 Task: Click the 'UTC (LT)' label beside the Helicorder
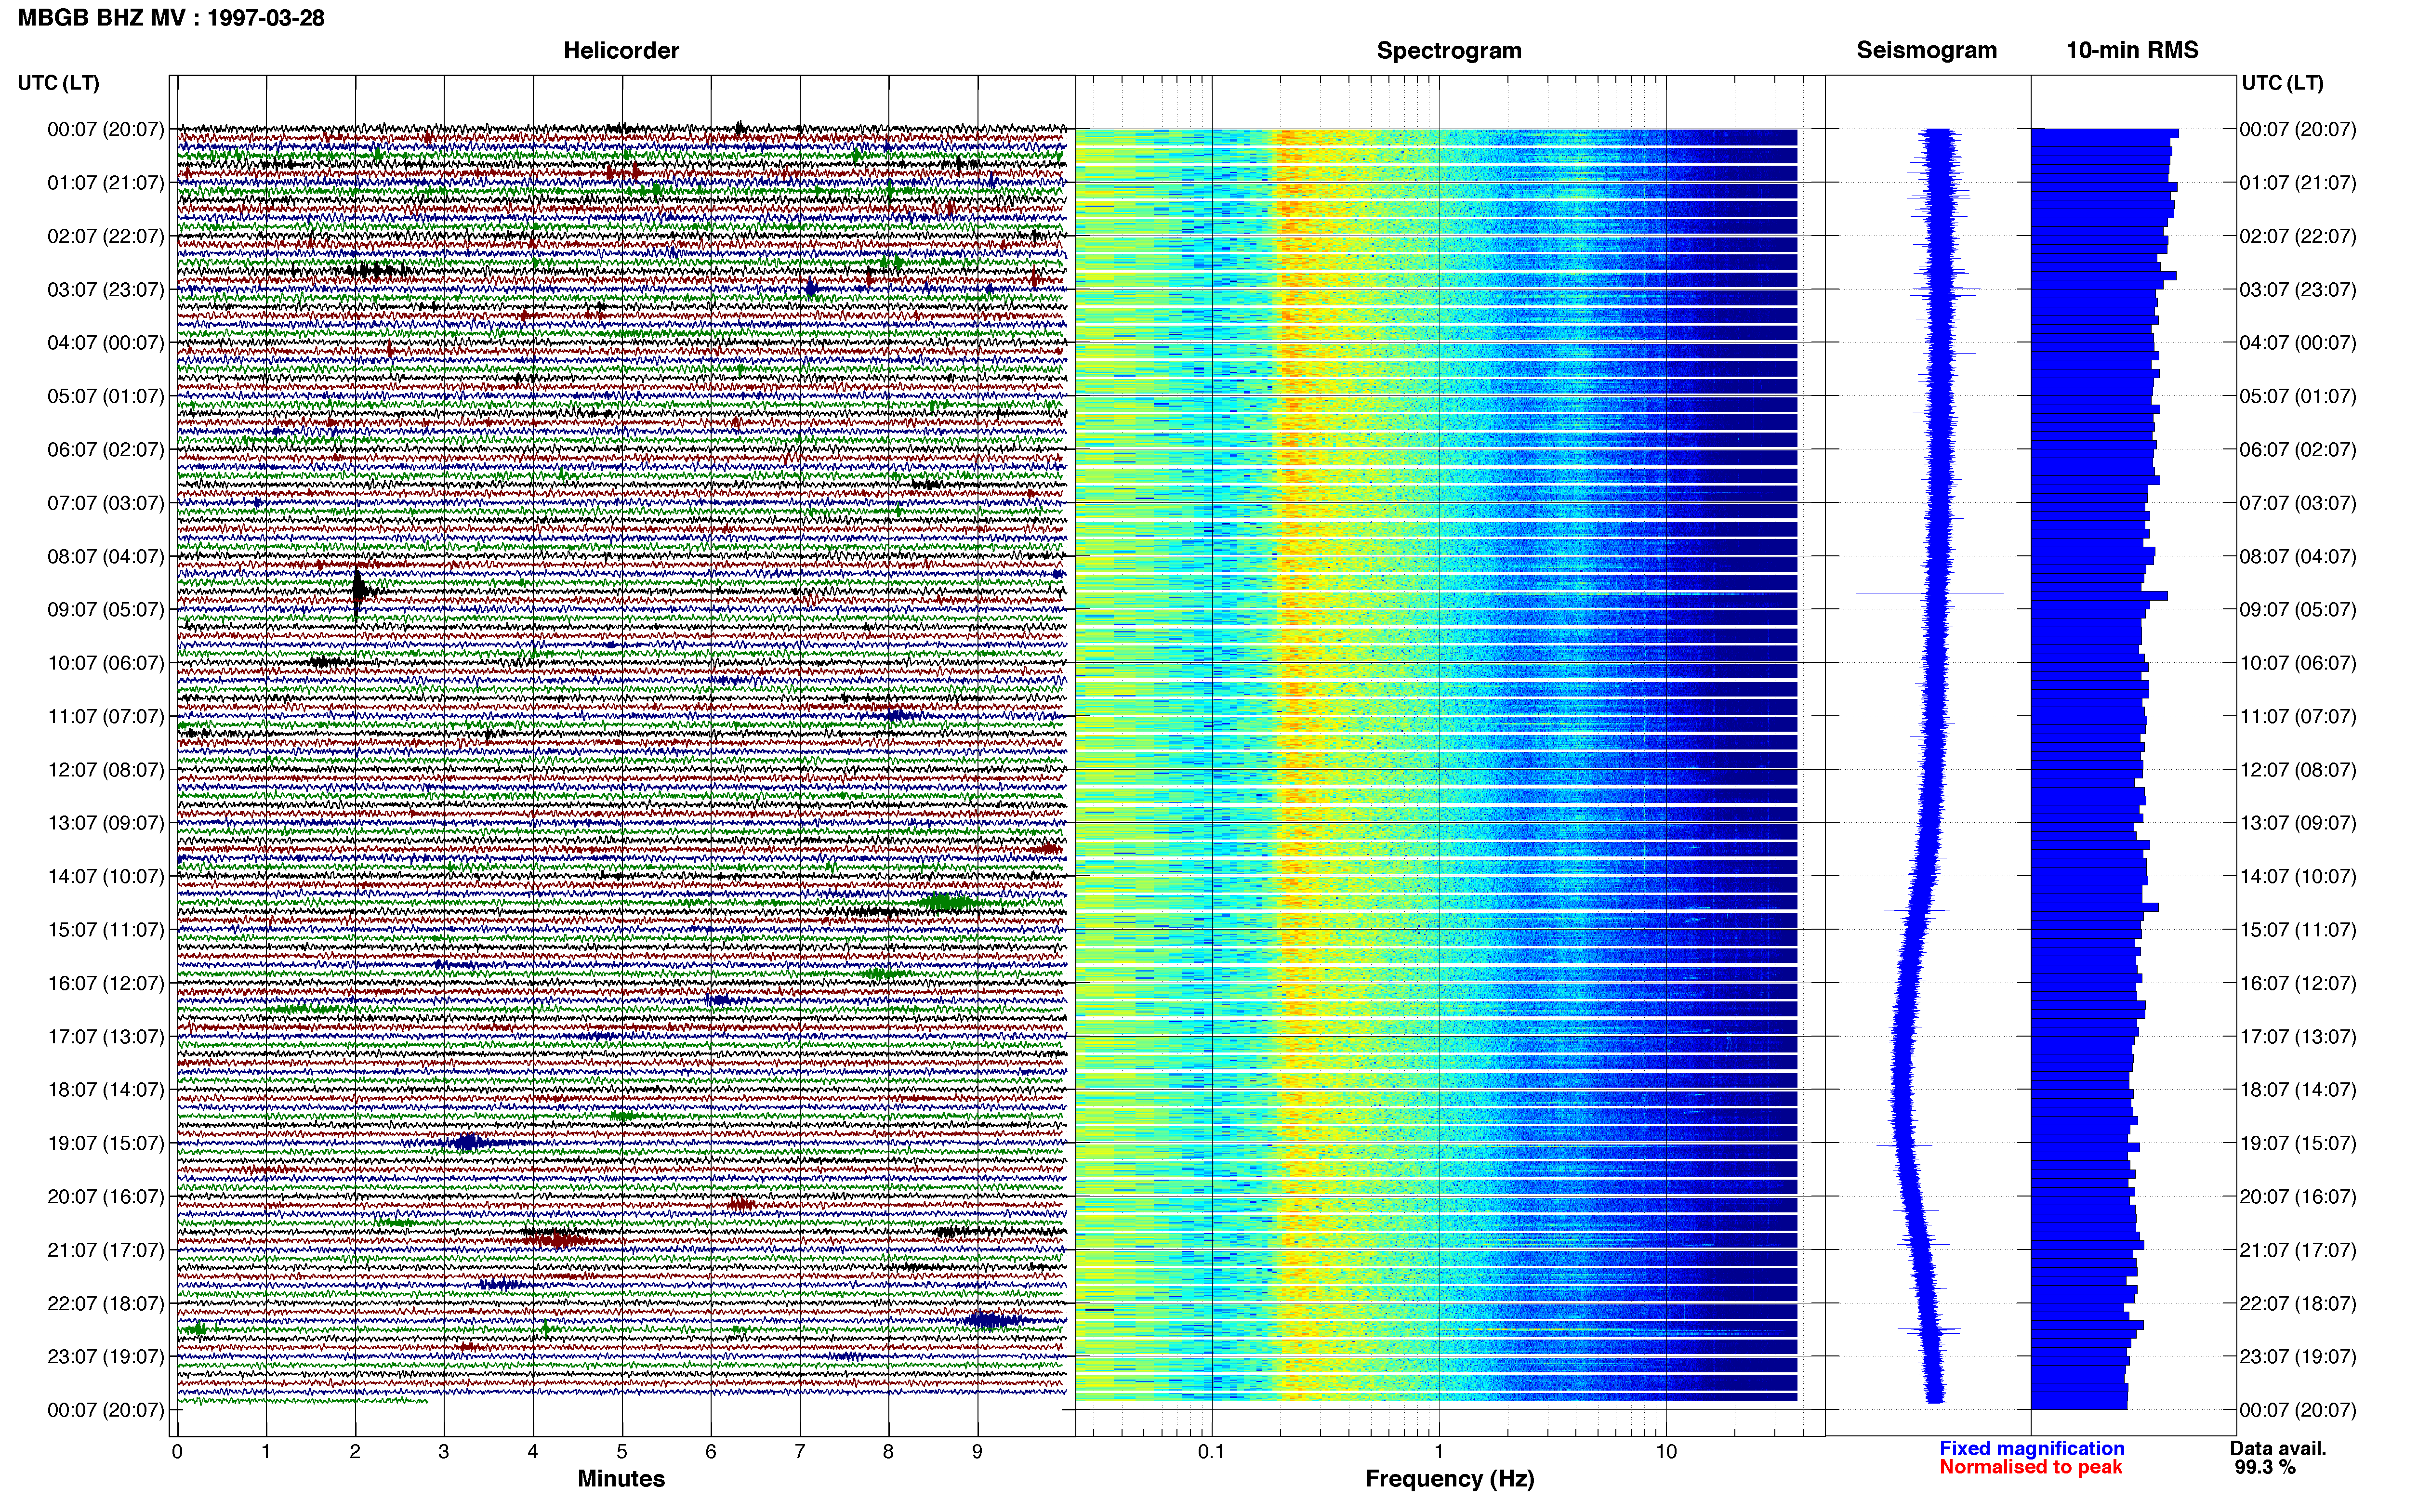pyautogui.click(x=58, y=83)
